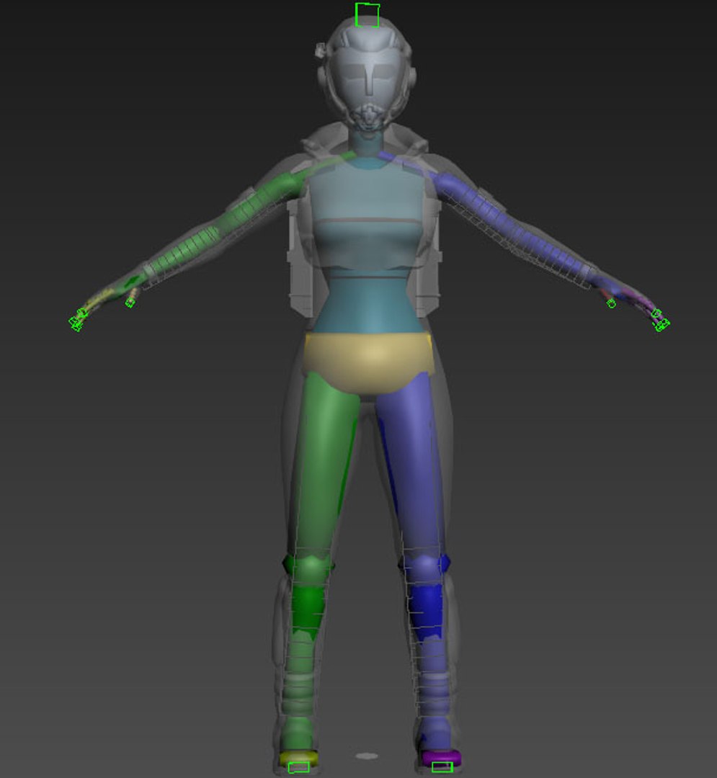This screenshot has width=717, height=778.
Task: Select the green head nub box above helmet
Action: (368, 15)
